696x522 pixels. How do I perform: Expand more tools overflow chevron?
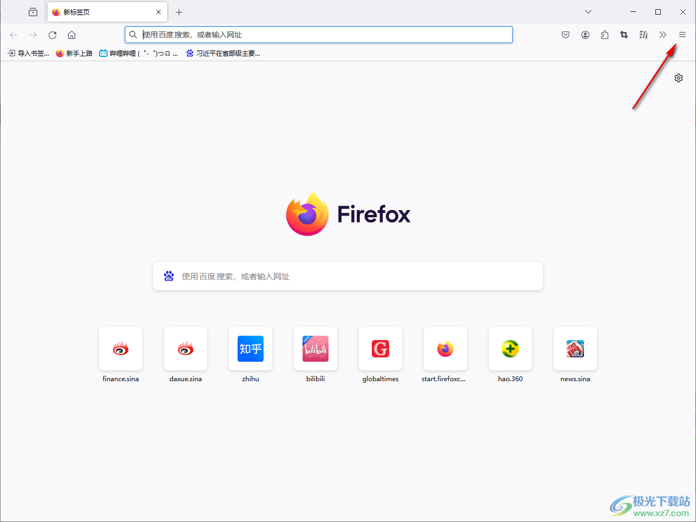coord(663,35)
